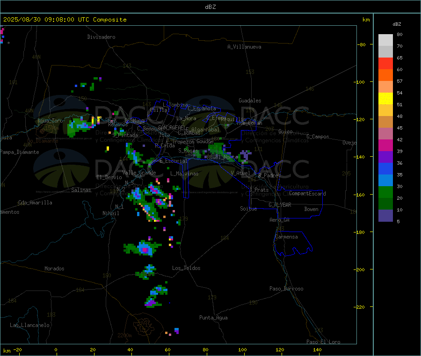The height and width of the screenshot is (356, 421).
Task: Click the G_Campos place label
Action: 318,137
